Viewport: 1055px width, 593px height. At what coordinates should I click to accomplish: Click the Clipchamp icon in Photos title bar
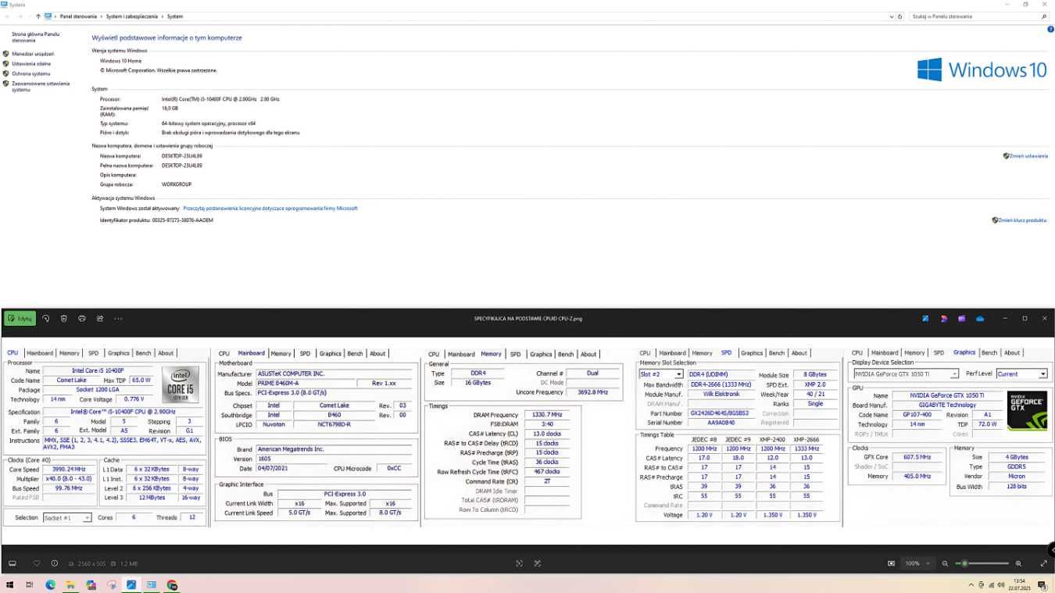click(x=962, y=319)
